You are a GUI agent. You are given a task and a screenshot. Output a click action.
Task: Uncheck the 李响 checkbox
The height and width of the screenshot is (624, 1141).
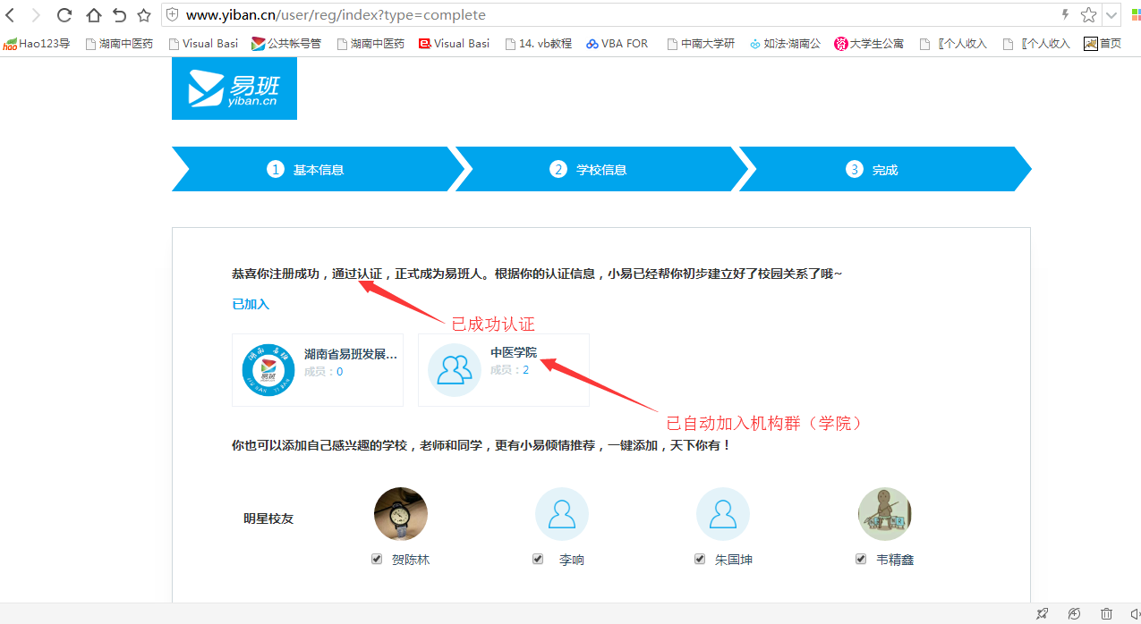(x=538, y=559)
